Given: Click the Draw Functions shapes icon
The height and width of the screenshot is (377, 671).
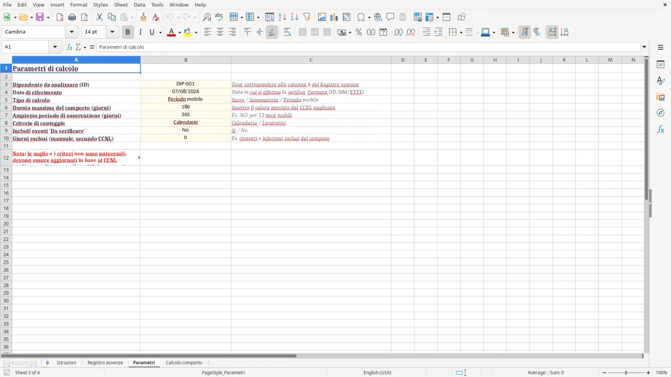Looking at the screenshot, I should [462, 17].
